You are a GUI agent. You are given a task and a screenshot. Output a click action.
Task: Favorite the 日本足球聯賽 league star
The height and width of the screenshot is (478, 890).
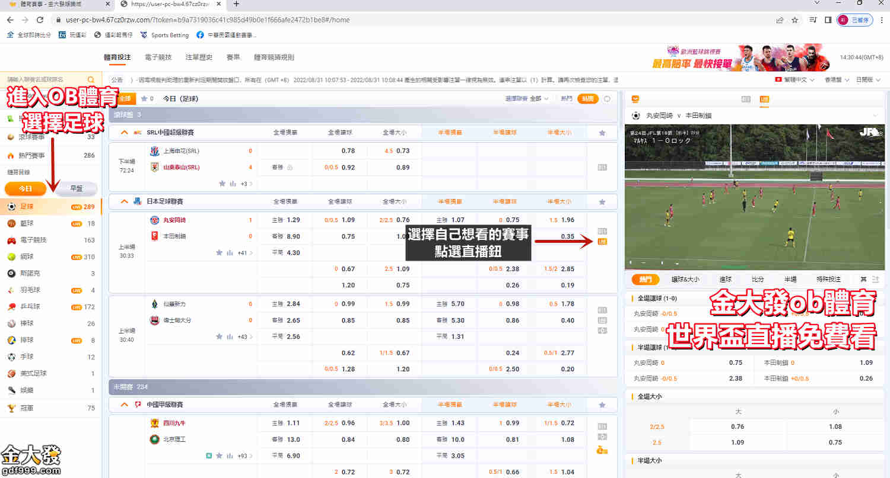coord(602,202)
